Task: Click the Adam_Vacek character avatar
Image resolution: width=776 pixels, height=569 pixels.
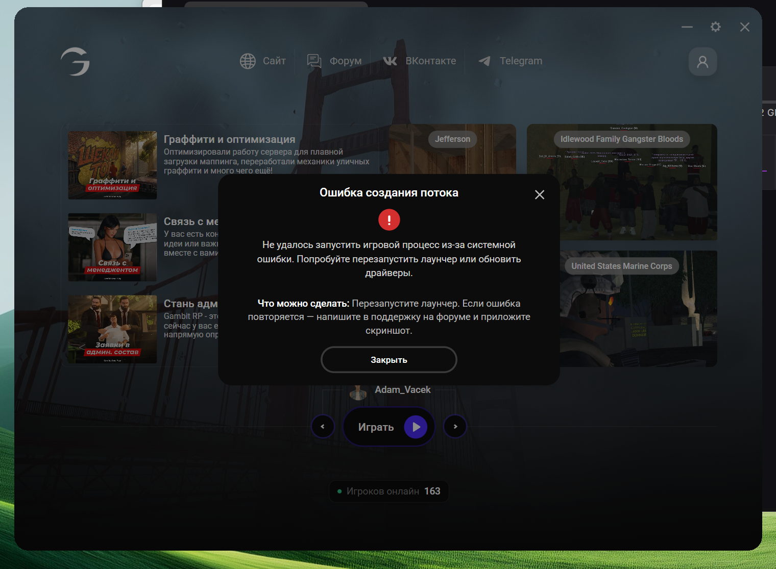Action: 358,392
